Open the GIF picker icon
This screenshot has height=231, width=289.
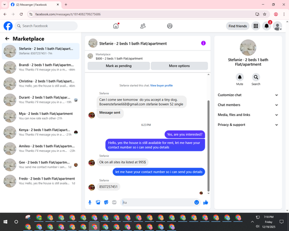click(x=114, y=202)
